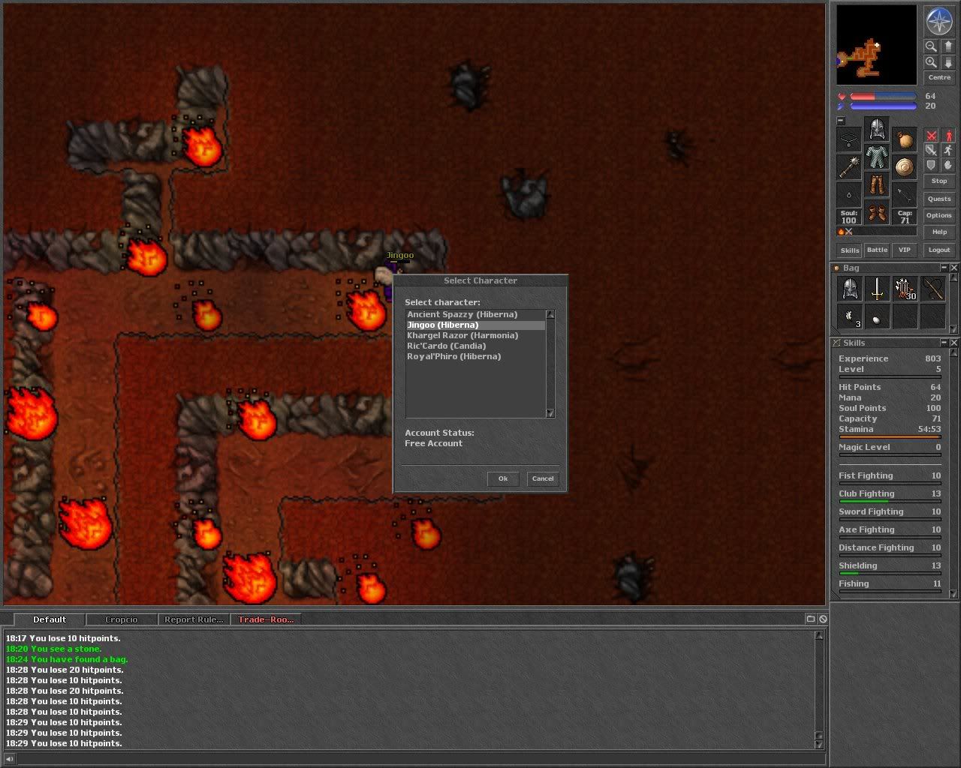
Task: Switch to the Cropcio chat tab
Action: coord(122,619)
